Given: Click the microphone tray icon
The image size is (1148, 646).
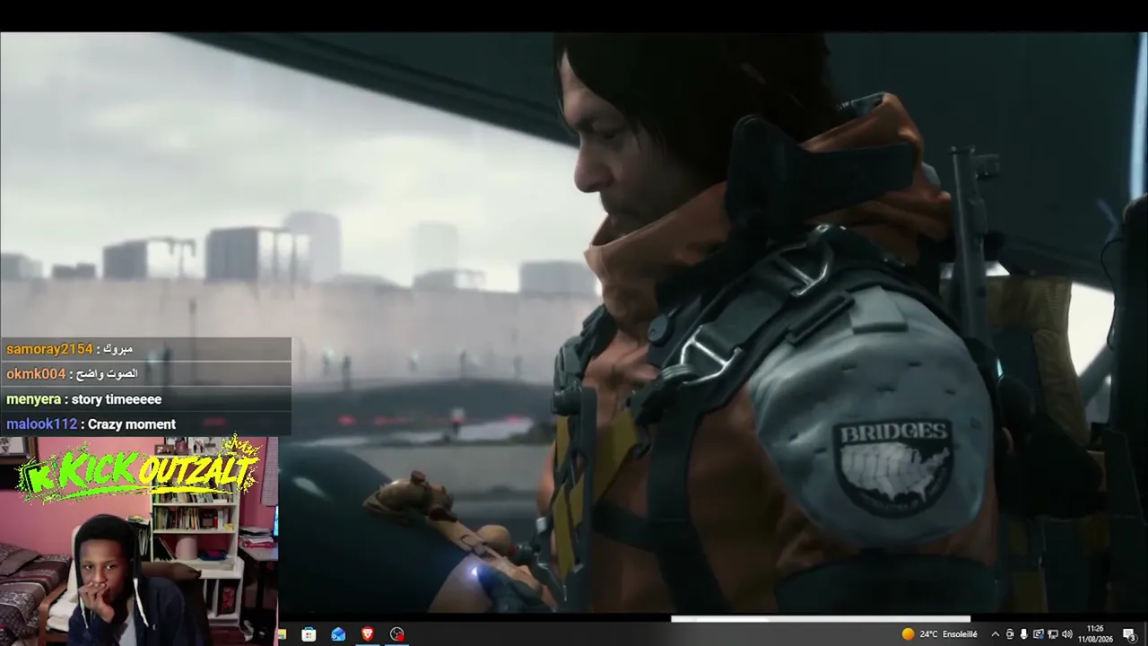Looking at the screenshot, I should click(x=1023, y=634).
